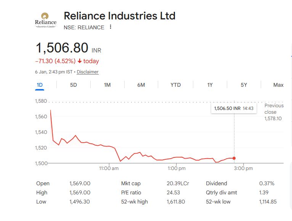Viewport: 292px width, 221px height.
Task: Switch to the 5D chart tab
Action: click(x=74, y=85)
